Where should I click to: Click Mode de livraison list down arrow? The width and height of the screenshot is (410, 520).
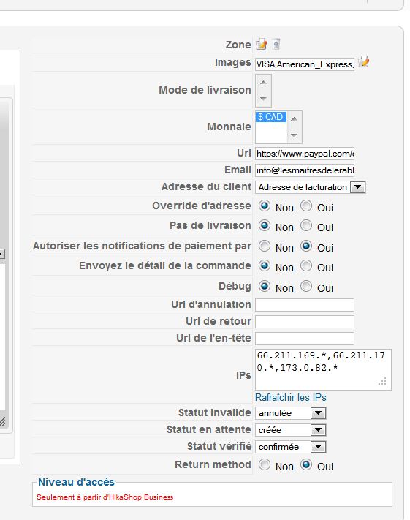pyautogui.click(x=263, y=99)
